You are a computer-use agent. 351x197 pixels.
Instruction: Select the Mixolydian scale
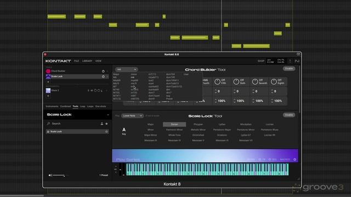pos(246,124)
